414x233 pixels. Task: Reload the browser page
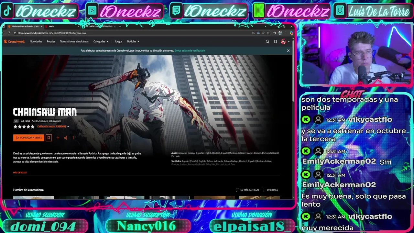coord(9,33)
